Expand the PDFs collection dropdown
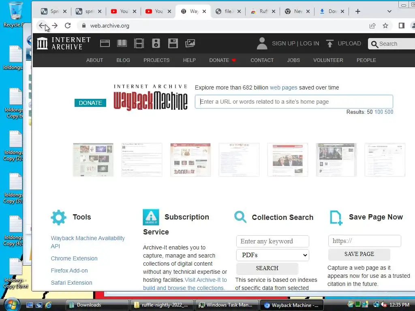The height and width of the screenshot is (311, 415). pos(273,255)
